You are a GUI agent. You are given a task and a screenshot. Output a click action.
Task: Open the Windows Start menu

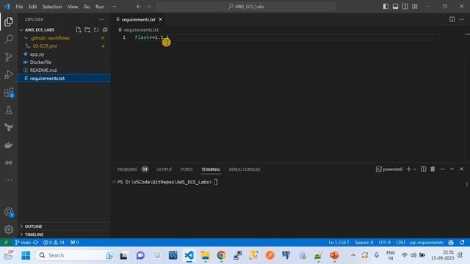pos(26,255)
